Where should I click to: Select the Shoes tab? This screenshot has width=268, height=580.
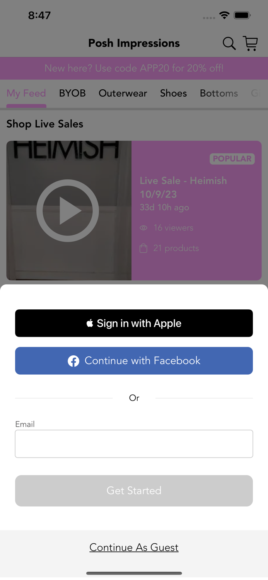174,93
